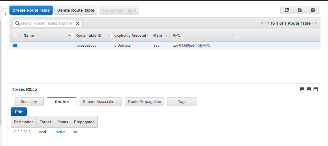Open settings gear icon
The width and height of the screenshot is (328, 146).
click(x=300, y=10)
